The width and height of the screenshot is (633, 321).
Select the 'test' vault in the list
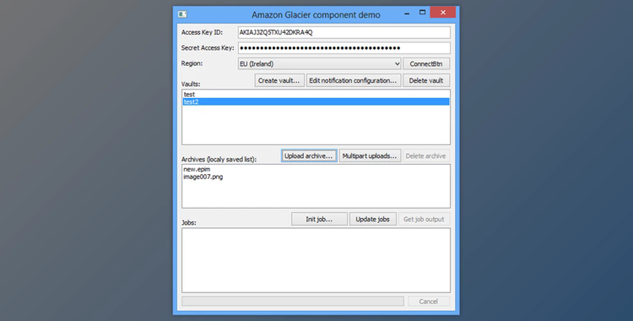point(316,95)
